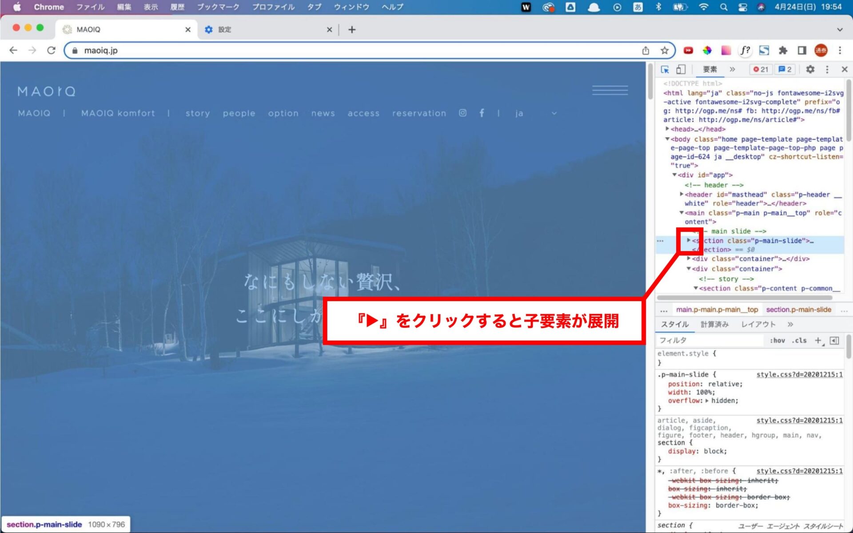Select the header comment line in DOM tree

714,185
